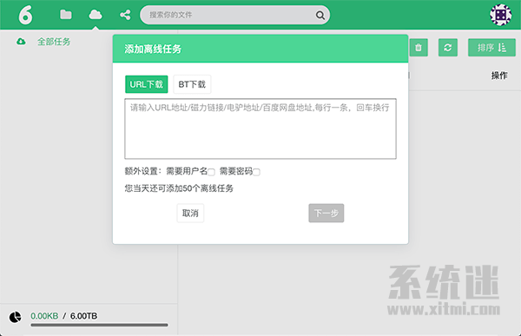Click the 6 logo icon
Image resolution: width=521 pixels, height=336 pixels.
click(25, 15)
